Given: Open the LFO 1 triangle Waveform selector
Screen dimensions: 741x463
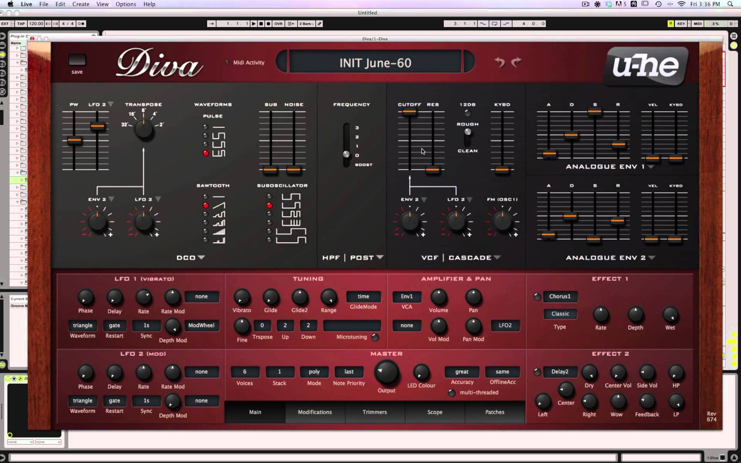Looking at the screenshot, I should coord(83,325).
